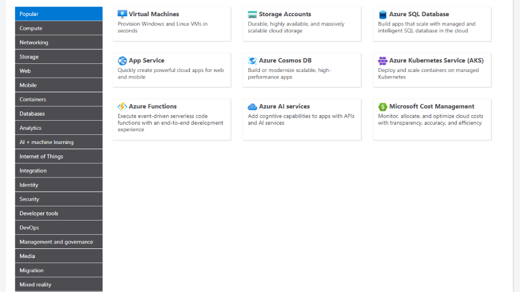
Task: Select the Media category
Action: pos(59,256)
